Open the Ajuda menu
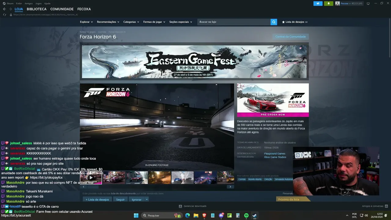Screen dimensions: 391x220 pos(47,3)
